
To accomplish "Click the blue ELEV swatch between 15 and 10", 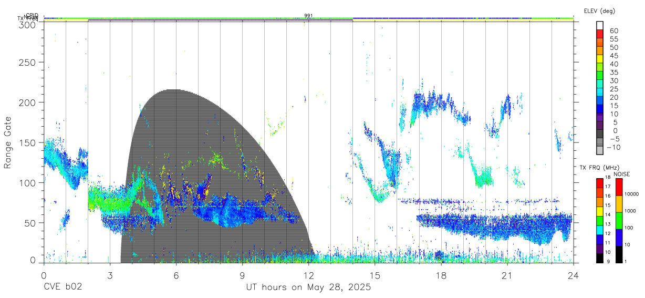I will click(599, 109).
